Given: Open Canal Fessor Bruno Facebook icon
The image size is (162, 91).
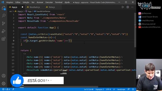Looking at the screenshot, I should [140, 17].
